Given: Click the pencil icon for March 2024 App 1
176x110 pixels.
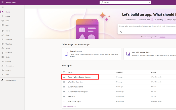Looking at the screenshot, I should coord(64,101).
